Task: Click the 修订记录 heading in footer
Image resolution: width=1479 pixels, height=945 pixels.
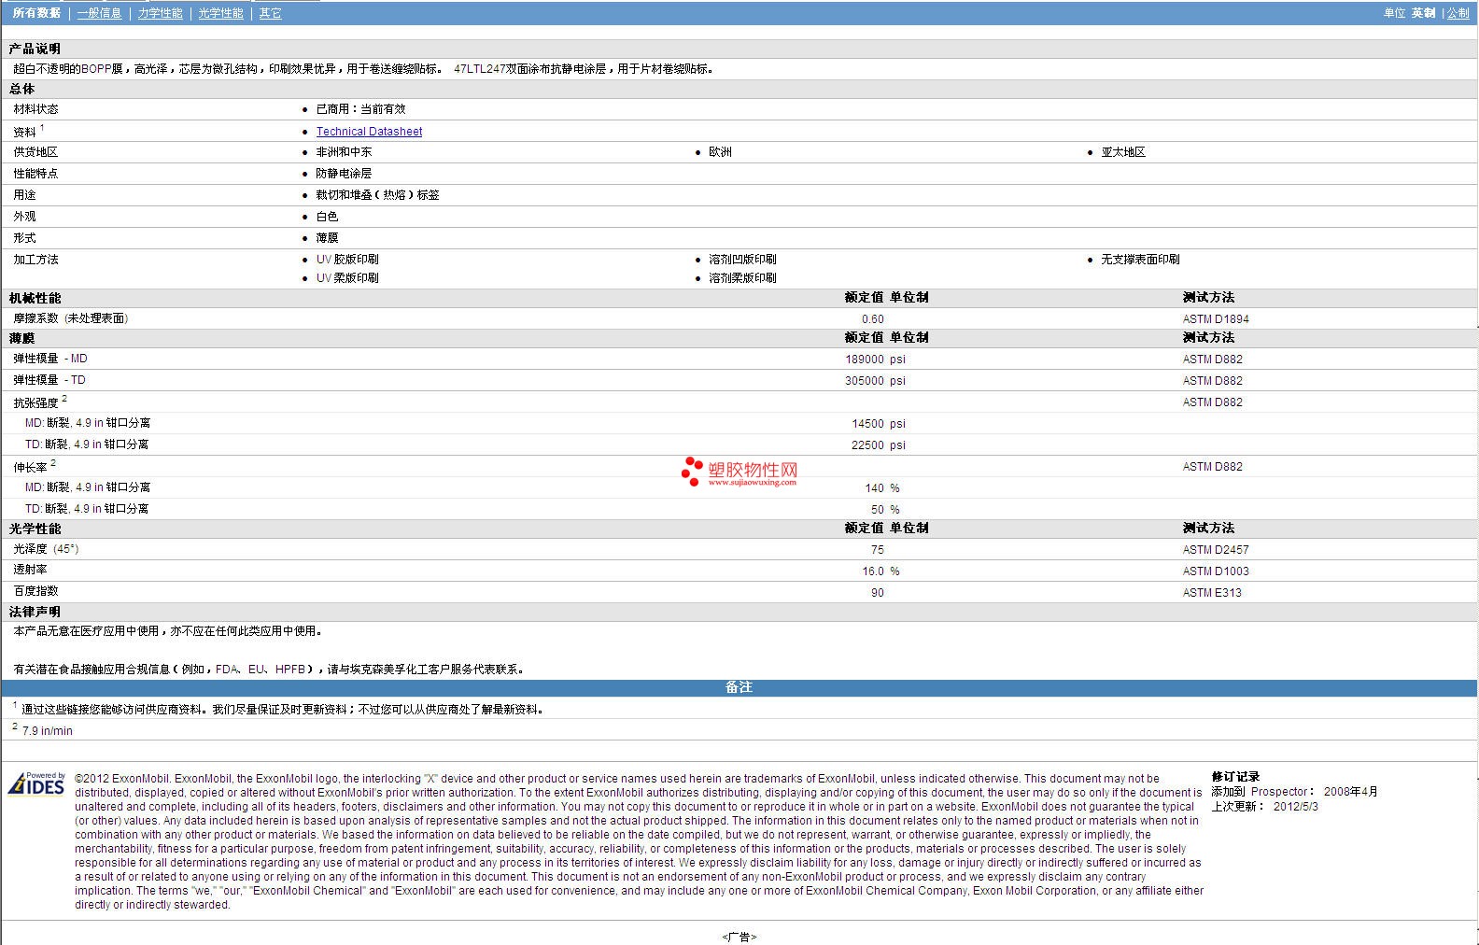Action: 1235,777
